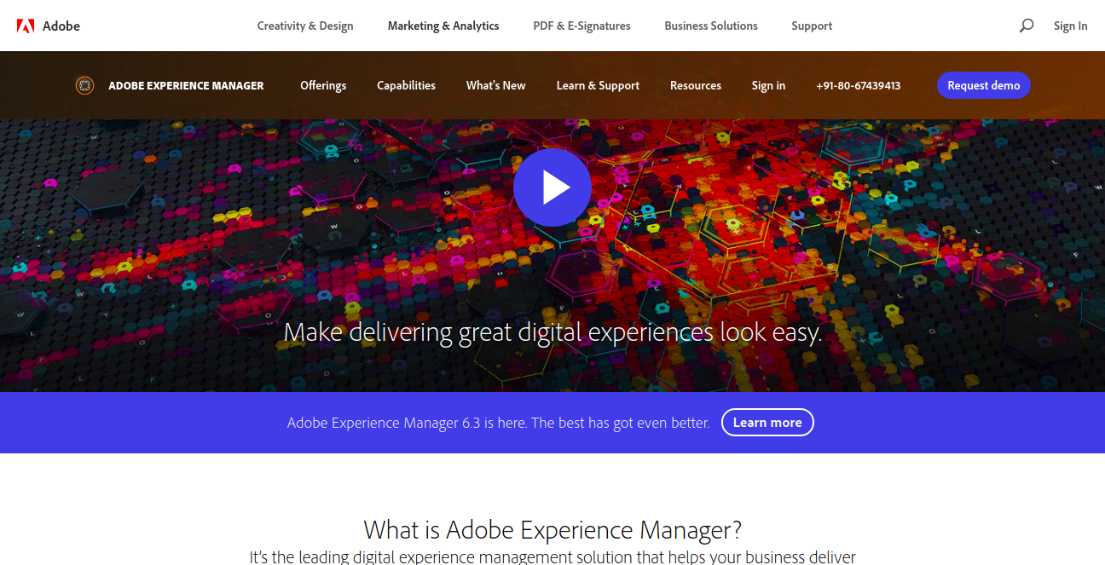Click Sign in within the product nav

tap(768, 85)
